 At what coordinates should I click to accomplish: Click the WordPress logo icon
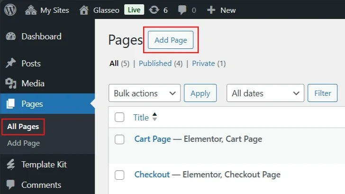[10, 9]
